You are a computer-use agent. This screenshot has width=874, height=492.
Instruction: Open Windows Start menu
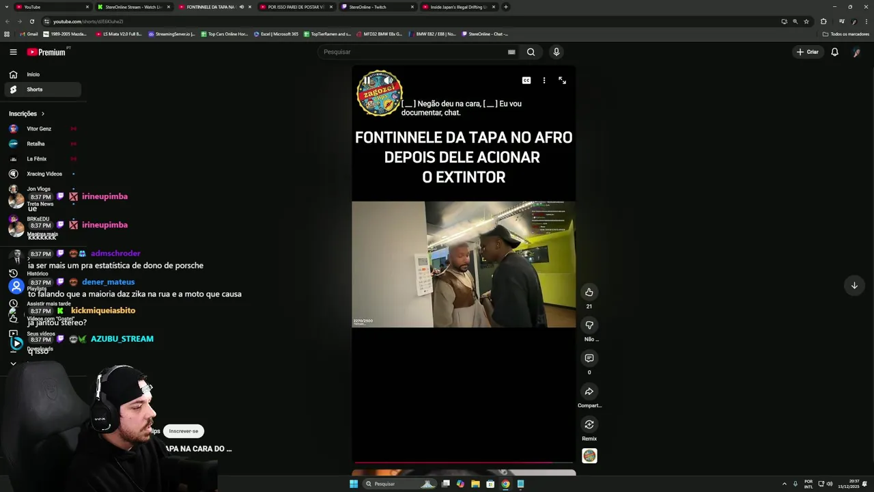pyautogui.click(x=354, y=484)
